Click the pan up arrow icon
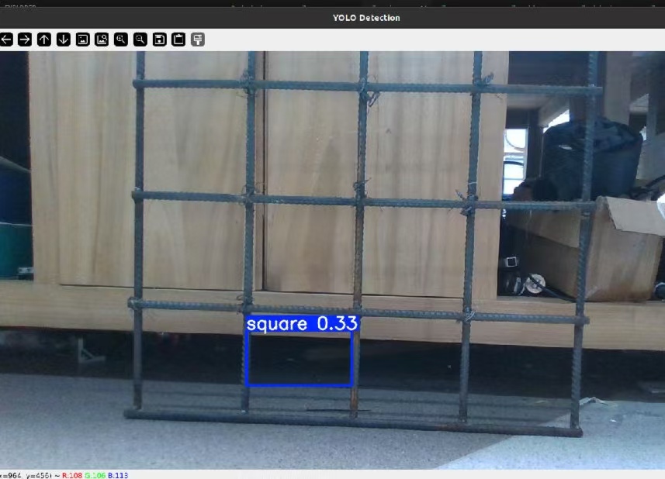The image size is (665, 479). (44, 40)
